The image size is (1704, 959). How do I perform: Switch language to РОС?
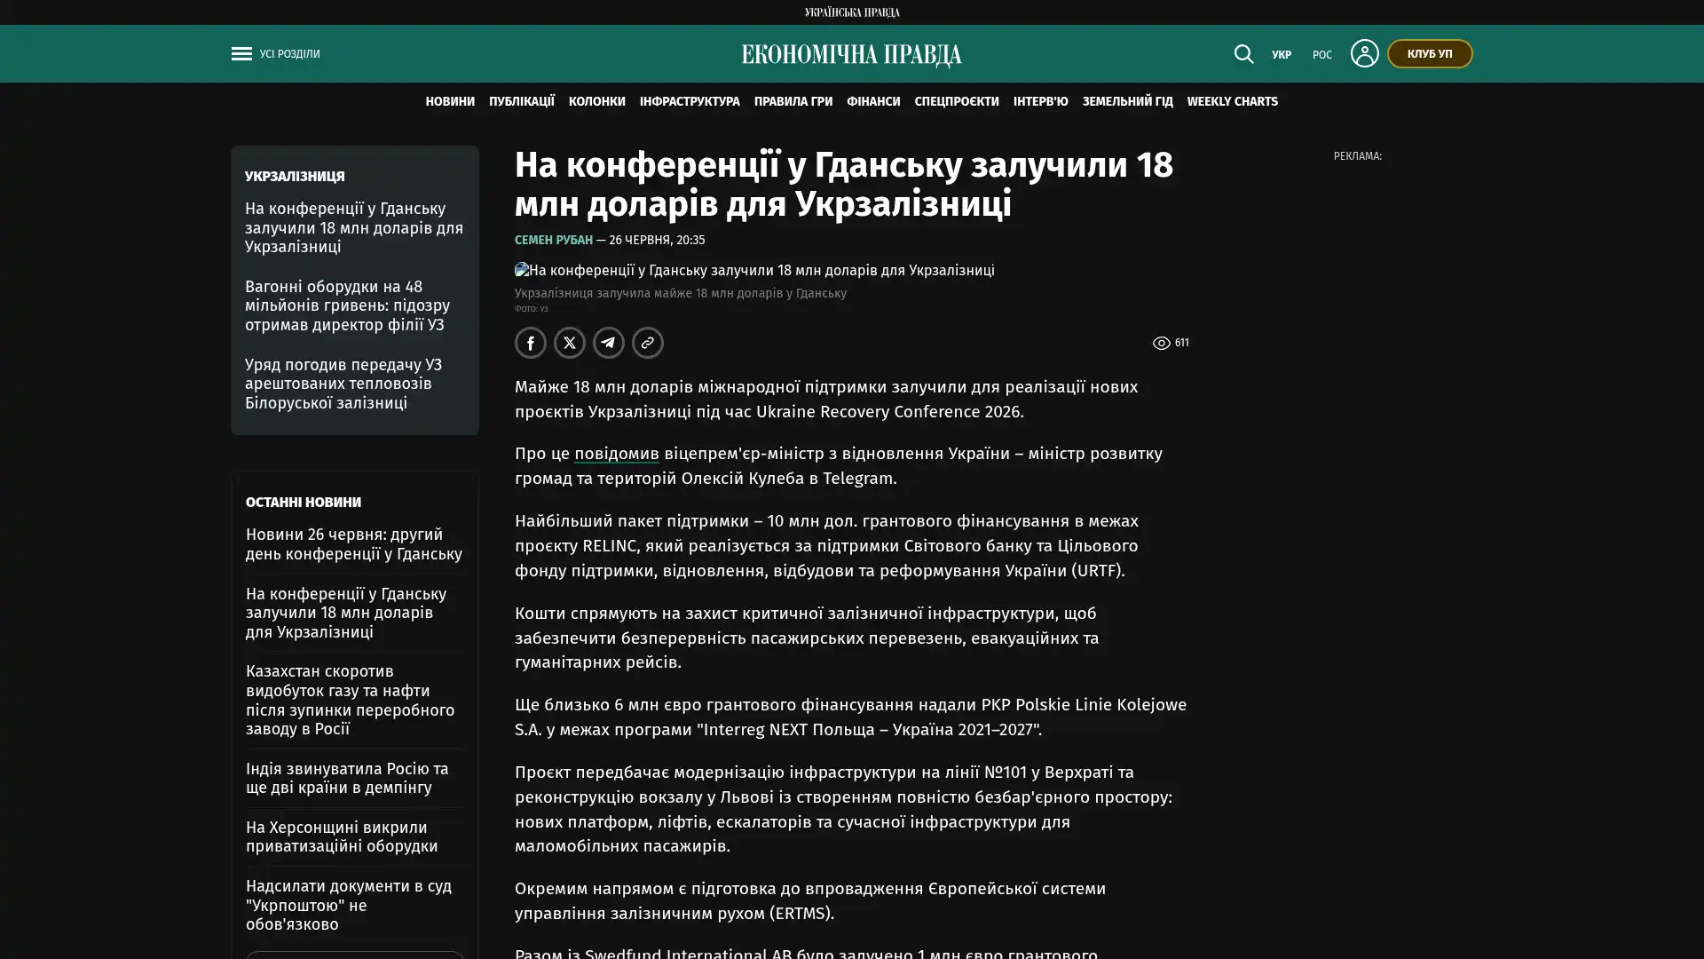1322,55
